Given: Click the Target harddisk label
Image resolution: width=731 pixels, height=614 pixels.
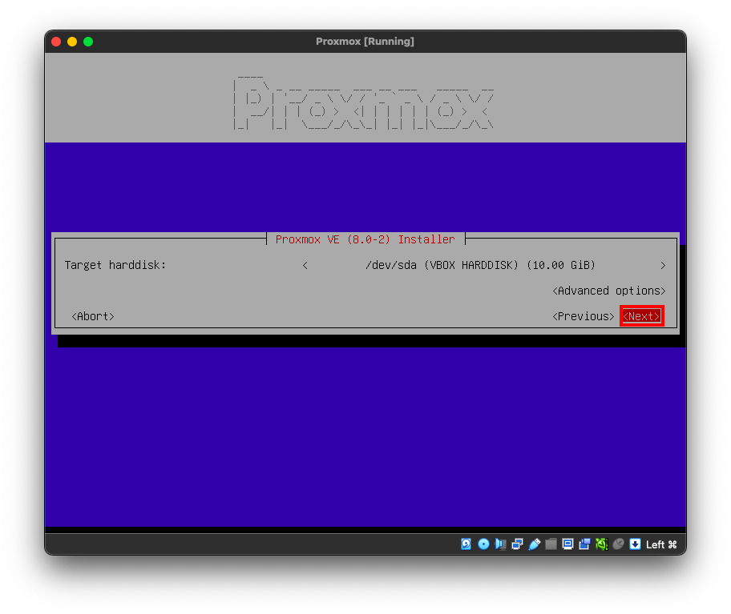Looking at the screenshot, I should (115, 265).
